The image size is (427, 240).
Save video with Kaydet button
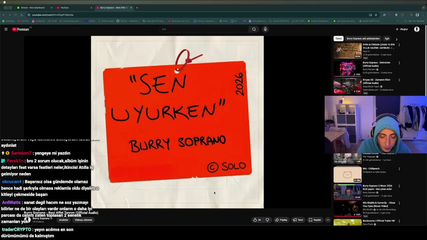coord(315,220)
